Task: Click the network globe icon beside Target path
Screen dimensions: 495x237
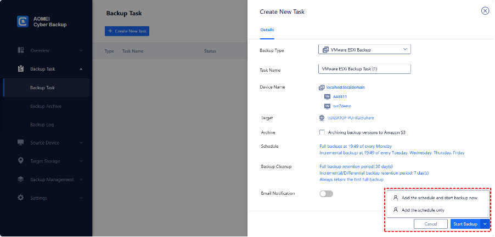Action: [x=322, y=118]
